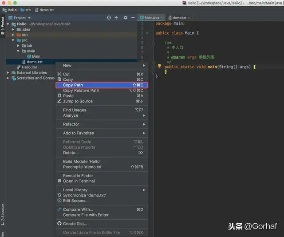Image resolution: width=284 pixels, height=237 pixels.
Task: Click the Open in Terminal icon
Action: (59, 181)
